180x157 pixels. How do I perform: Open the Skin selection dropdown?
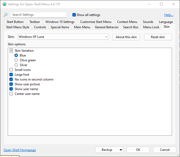pos(63,37)
